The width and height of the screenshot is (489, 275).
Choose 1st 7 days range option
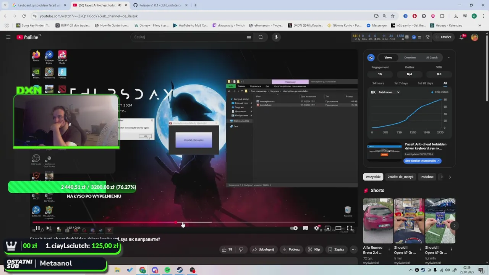pos(401,83)
